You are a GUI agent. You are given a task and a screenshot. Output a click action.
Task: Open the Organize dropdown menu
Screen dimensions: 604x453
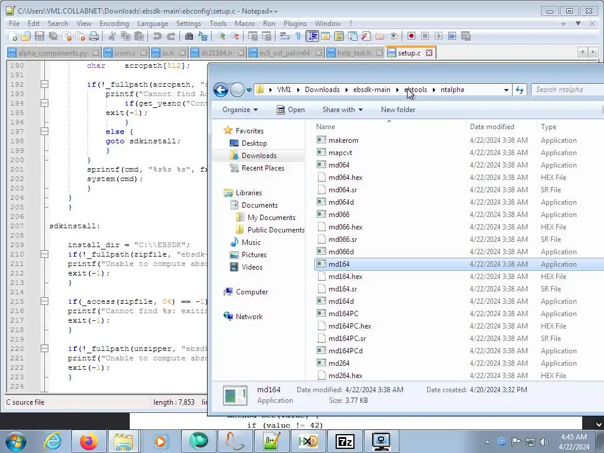click(240, 109)
